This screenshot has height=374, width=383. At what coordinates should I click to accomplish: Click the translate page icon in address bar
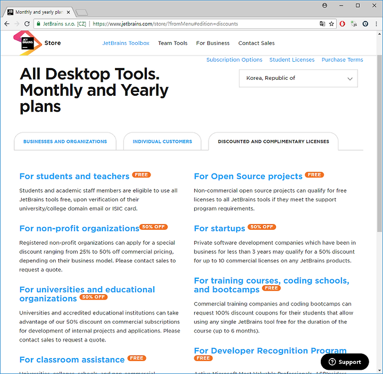coord(322,24)
